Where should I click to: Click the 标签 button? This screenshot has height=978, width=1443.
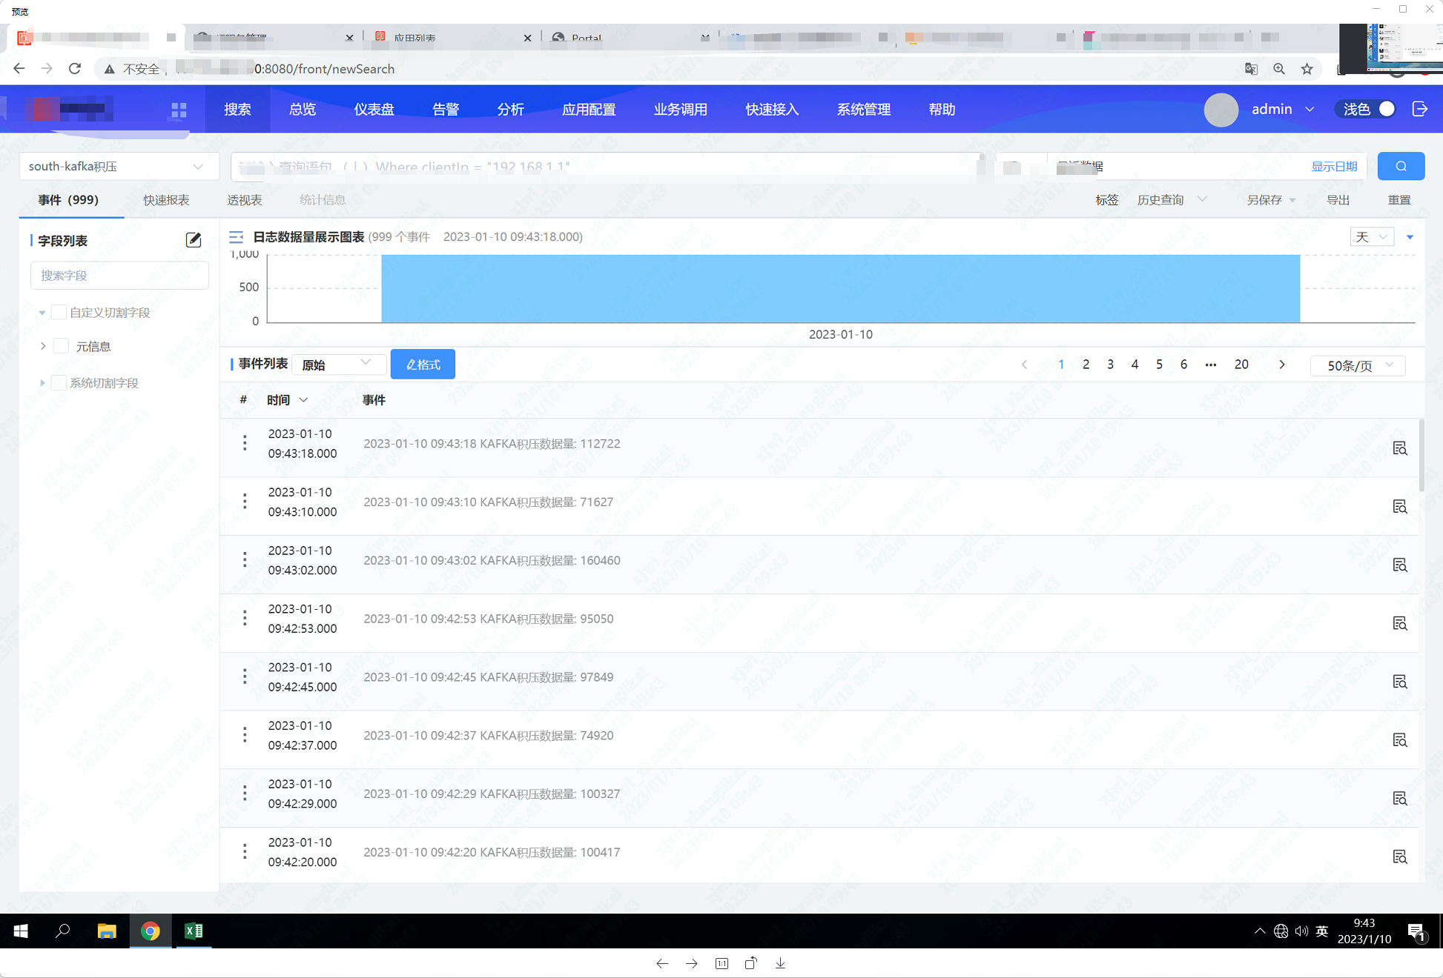pyautogui.click(x=1107, y=200)
